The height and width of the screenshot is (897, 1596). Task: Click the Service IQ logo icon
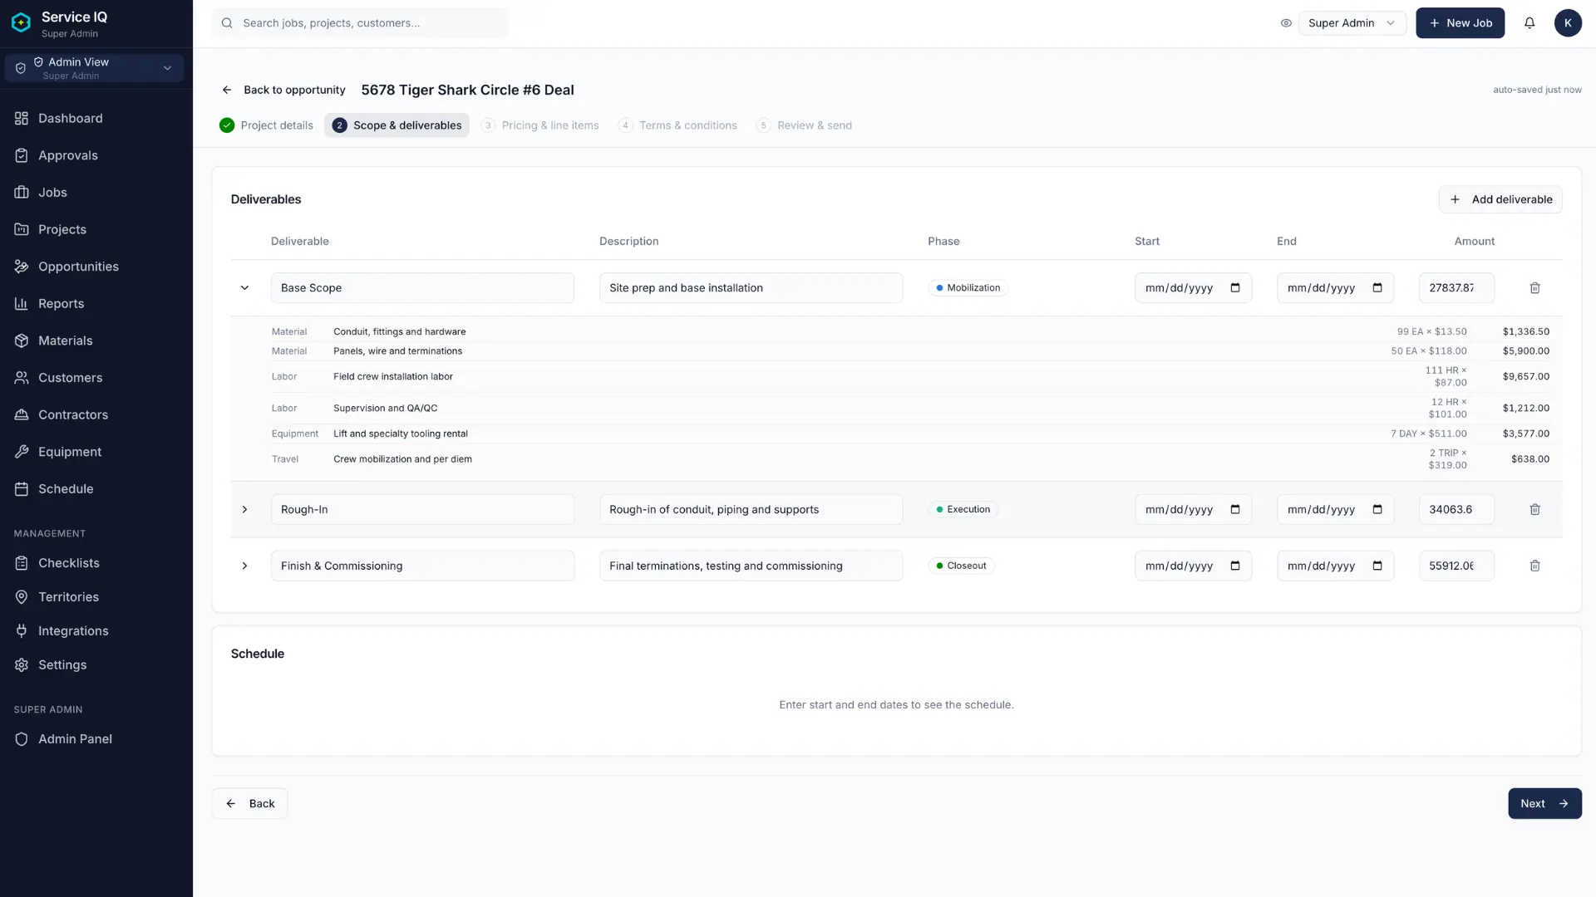22,22
